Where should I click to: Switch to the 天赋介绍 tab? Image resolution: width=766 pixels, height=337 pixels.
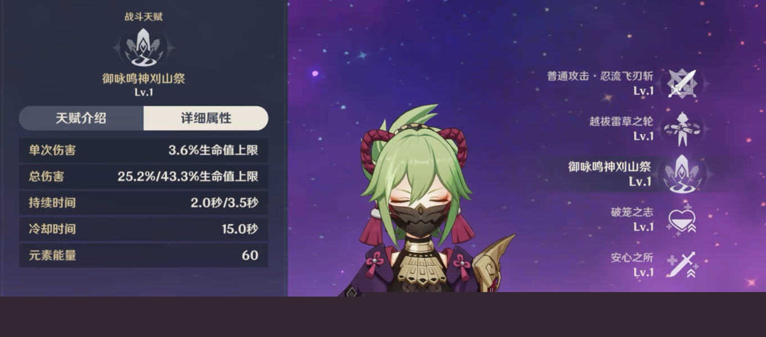point(81,119)
